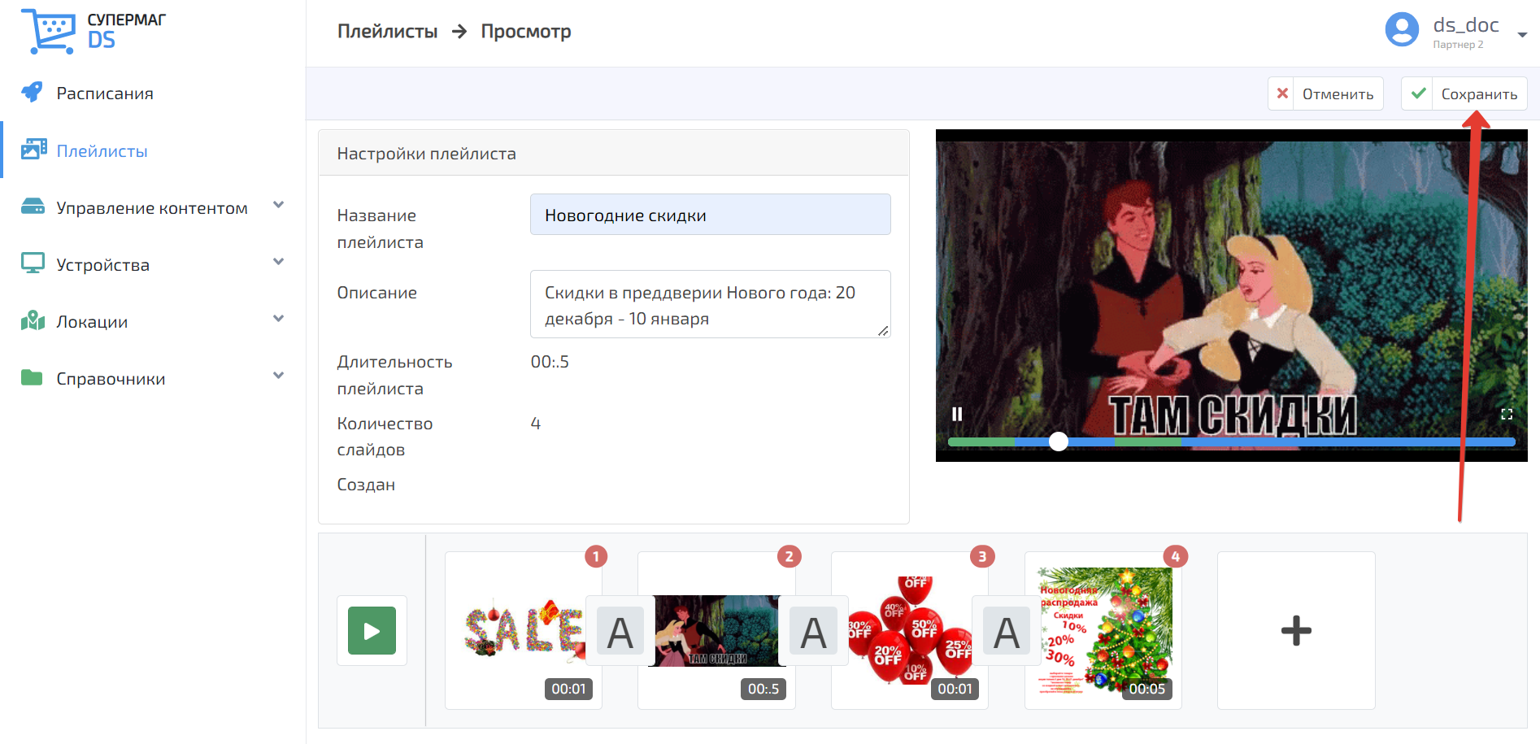The width and height of the screenshot is (1540, 744).
Task: Click the Устройства monitor icon
Action: tap(33, 263)
